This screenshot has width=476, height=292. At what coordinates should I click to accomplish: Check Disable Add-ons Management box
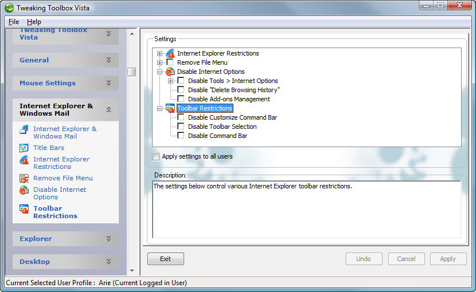(181, 98)
